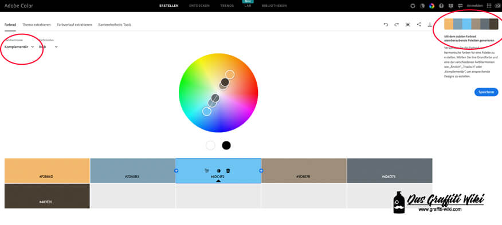
Task: Click the gray handle near the wheel center
Action: click(x=215, y=98)
